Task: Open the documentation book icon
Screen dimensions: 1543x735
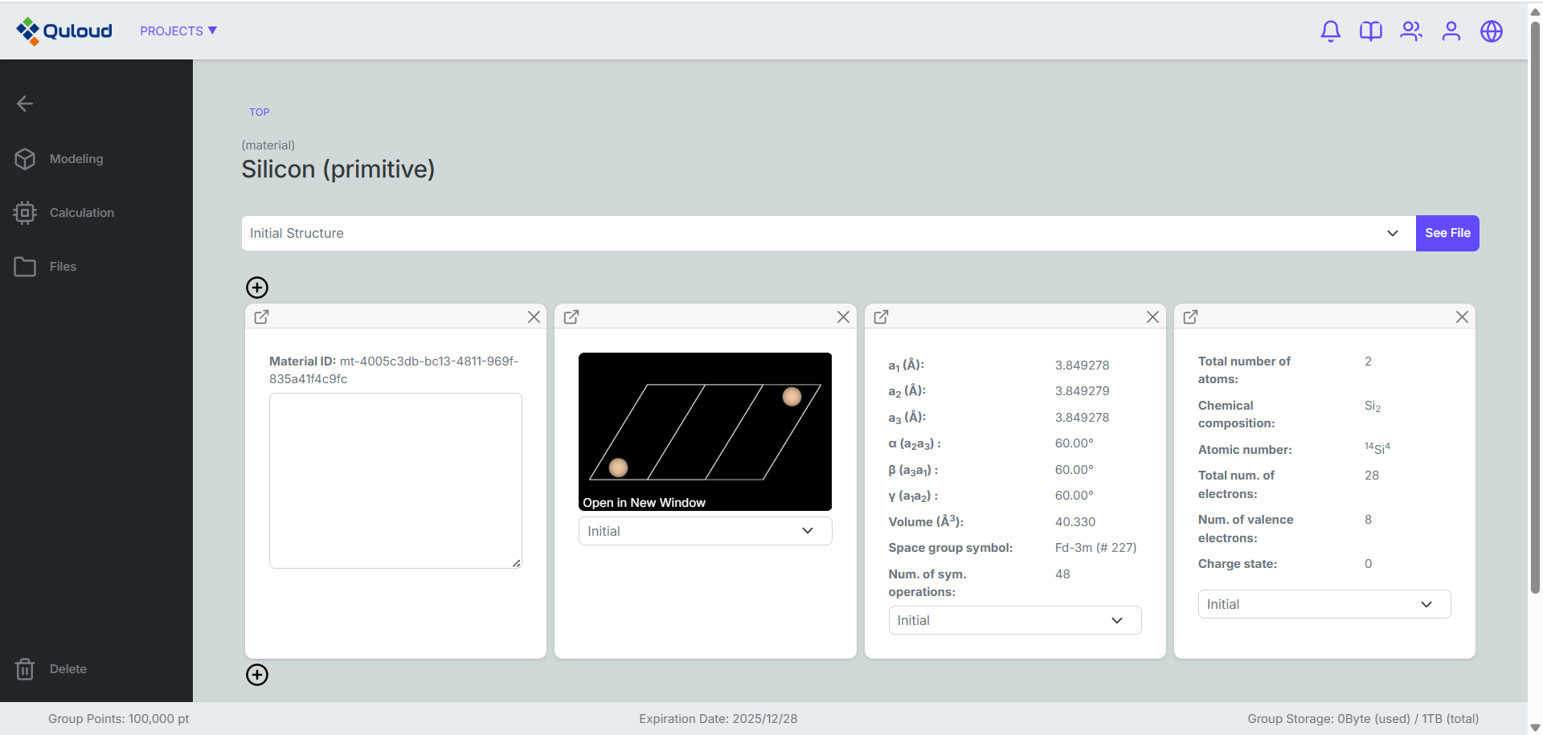Action: pyautogui.click(x=1370, y=31)
